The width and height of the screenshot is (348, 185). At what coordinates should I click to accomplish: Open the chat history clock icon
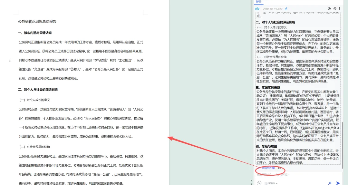click(x=329, y=9)
